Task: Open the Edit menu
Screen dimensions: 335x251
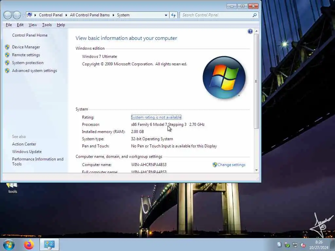Action: [x=20, y=25]
